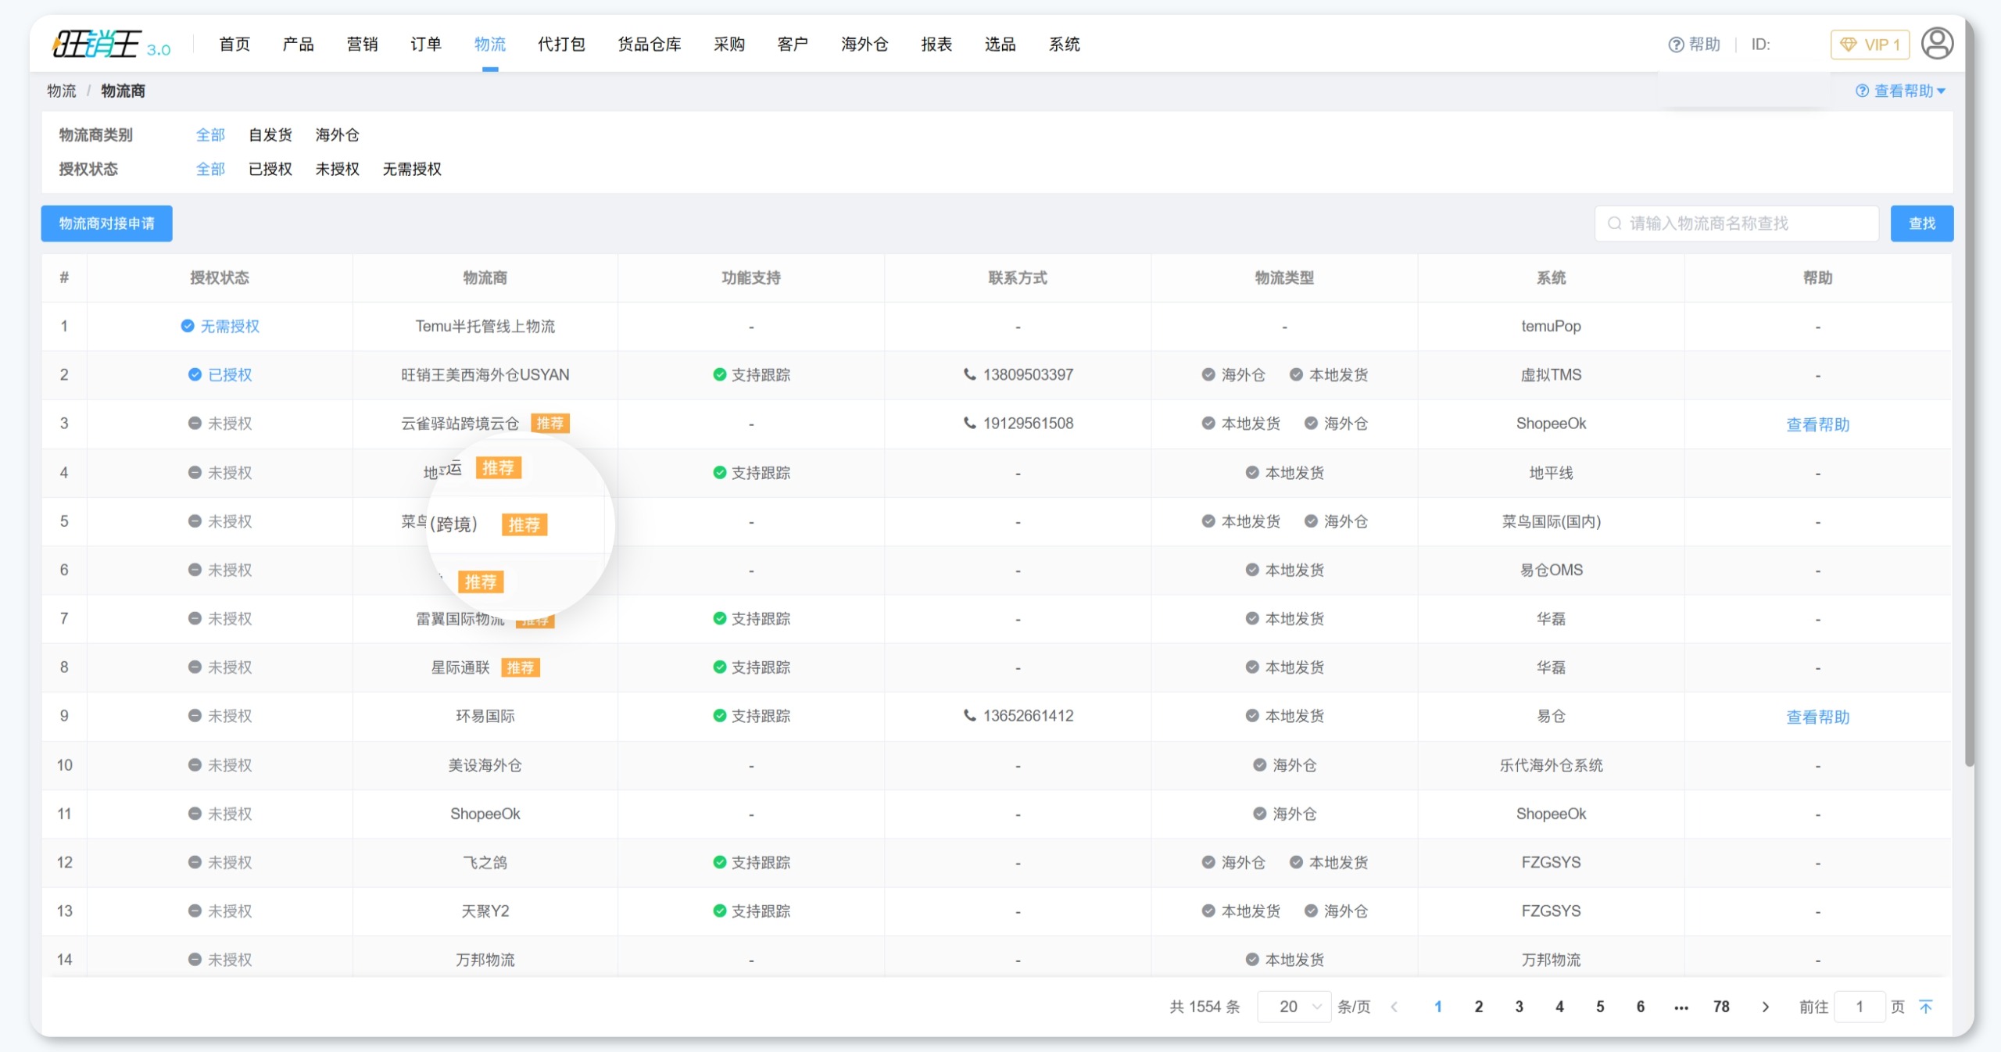Click the back-to-top arrow icon in pagination
The image size is (2001, 1052).
pos(1926,1007)
